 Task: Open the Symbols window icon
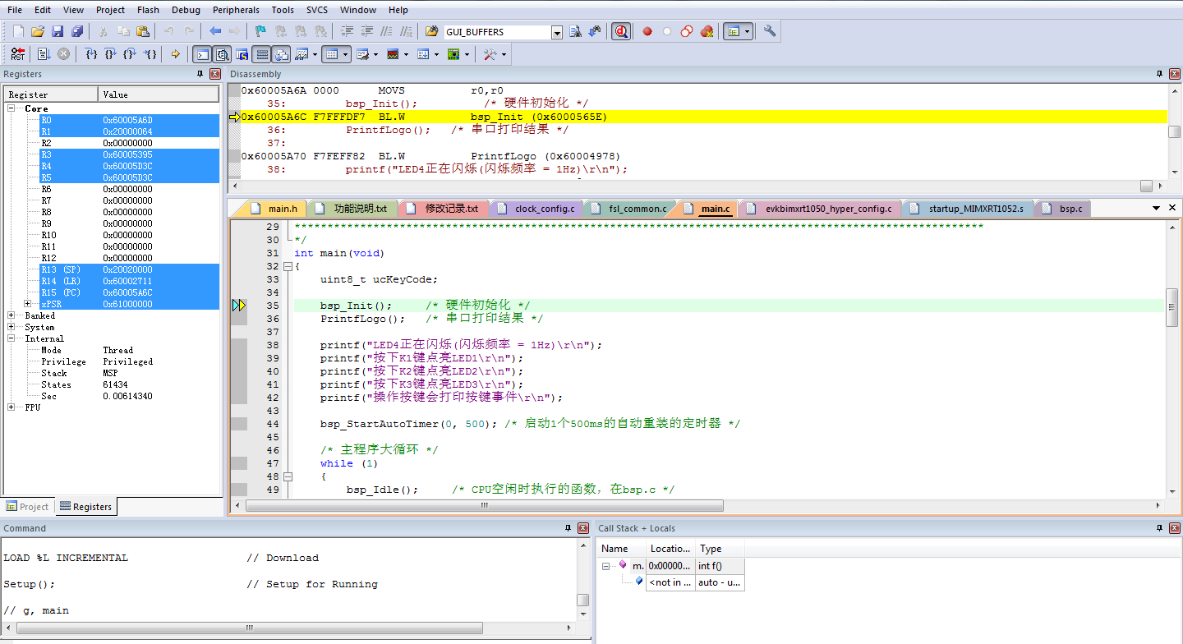click(x=242, y=54)
